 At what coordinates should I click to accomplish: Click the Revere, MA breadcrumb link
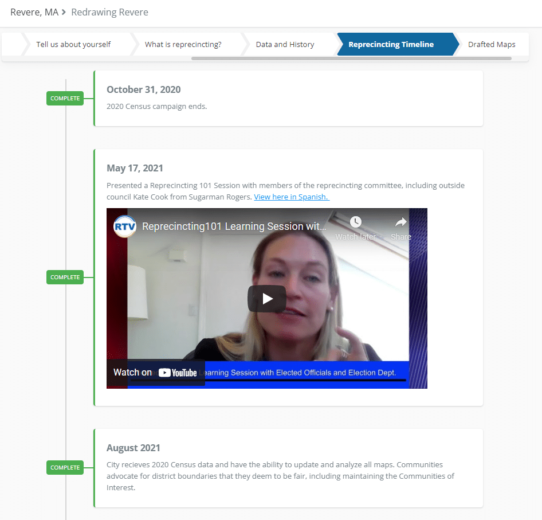34,12
